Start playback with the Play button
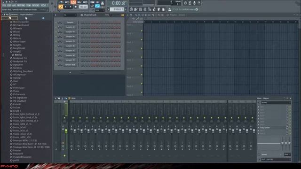This screenshot has width=301, height=169. pos(66,7)
